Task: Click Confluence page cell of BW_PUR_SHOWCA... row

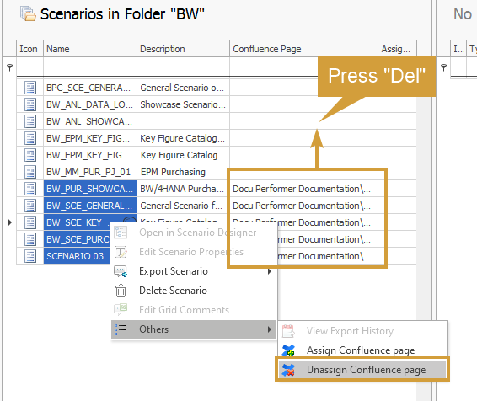Action: [x=303, y=189]
